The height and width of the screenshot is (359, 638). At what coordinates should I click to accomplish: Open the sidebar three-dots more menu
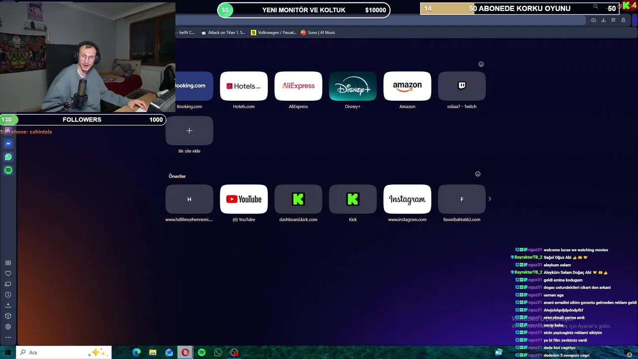point(8,338)
